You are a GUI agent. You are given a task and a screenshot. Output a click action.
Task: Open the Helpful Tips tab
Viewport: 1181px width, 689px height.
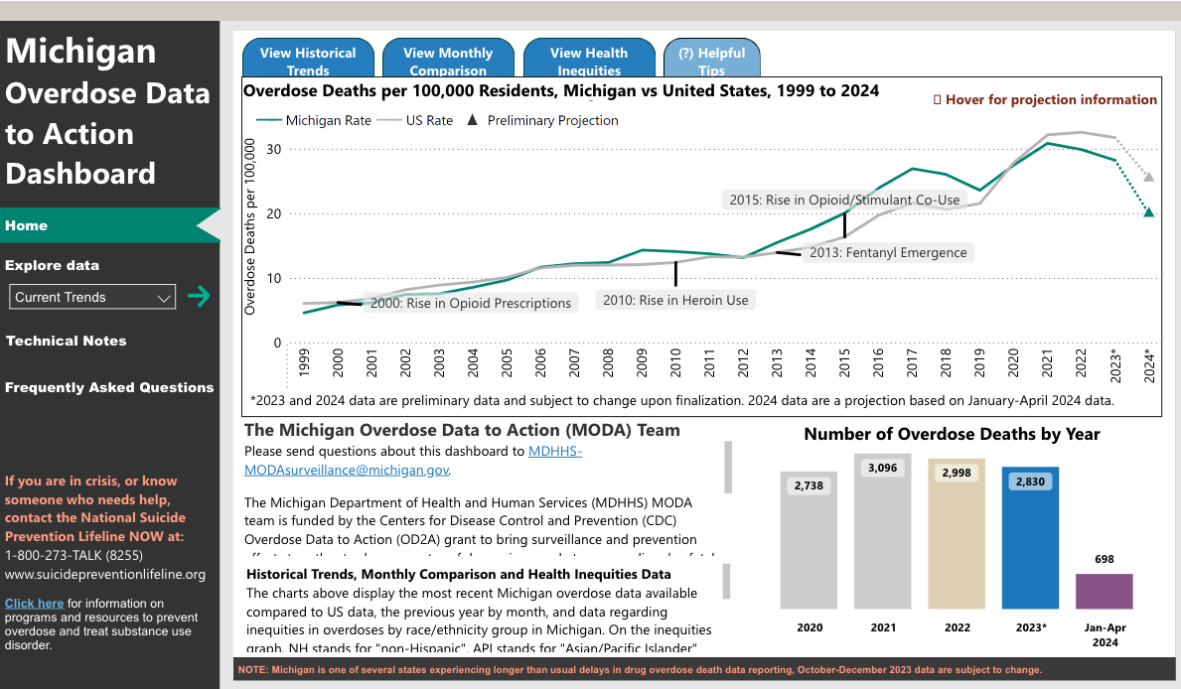click(712, 58)
